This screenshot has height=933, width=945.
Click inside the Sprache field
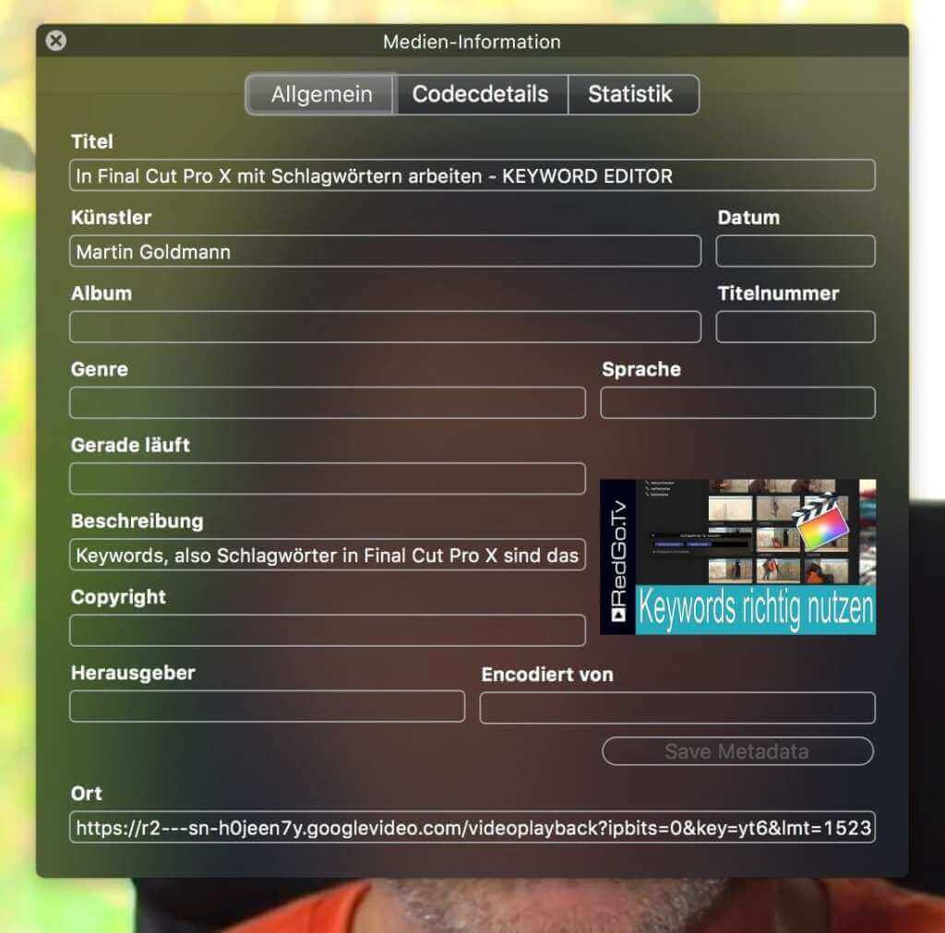pyautogui.click(x=737, y=403)
